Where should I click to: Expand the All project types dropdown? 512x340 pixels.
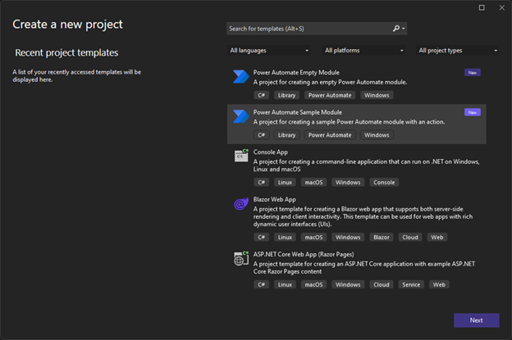pos(458,50)
